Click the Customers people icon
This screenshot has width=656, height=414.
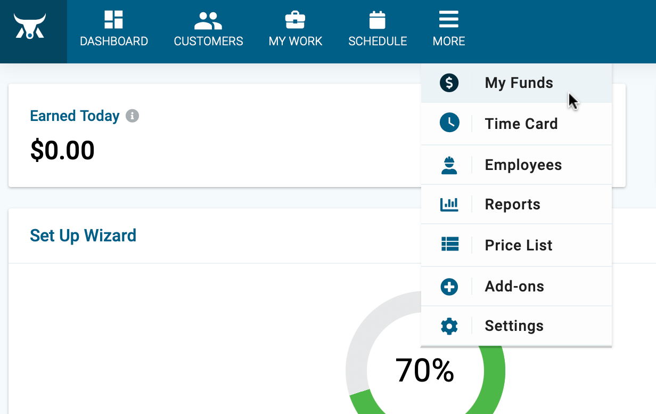(208, 20)
